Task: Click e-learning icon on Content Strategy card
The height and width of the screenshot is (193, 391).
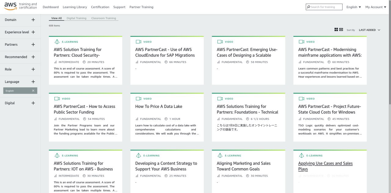Action: (x=138, y=155)
